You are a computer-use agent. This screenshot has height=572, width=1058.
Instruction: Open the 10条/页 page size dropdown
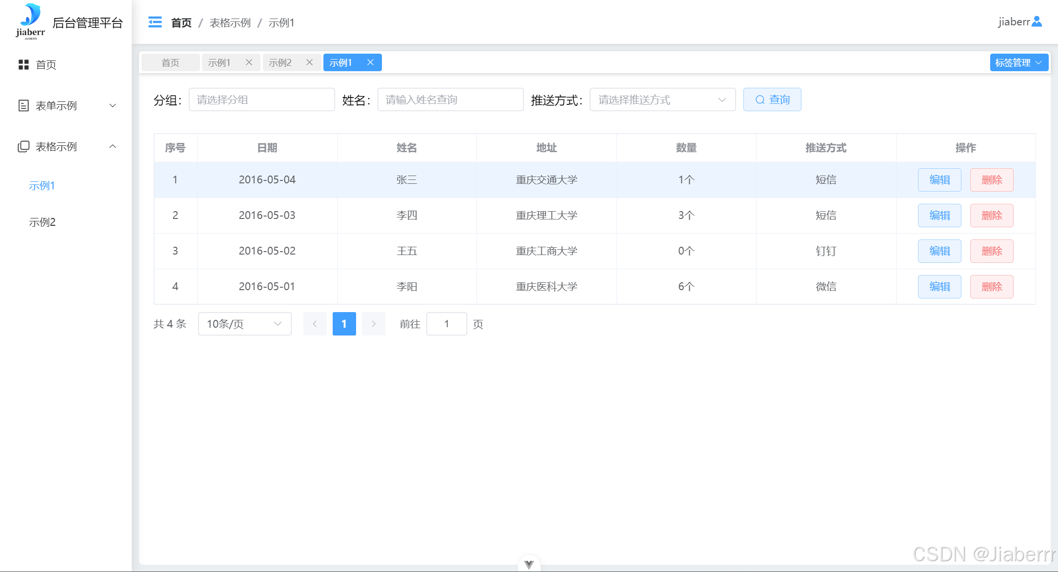tap(244, 324)
